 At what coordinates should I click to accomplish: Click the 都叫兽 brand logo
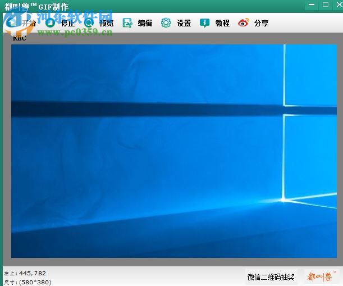pyautogui.click(x=321, y=276)
